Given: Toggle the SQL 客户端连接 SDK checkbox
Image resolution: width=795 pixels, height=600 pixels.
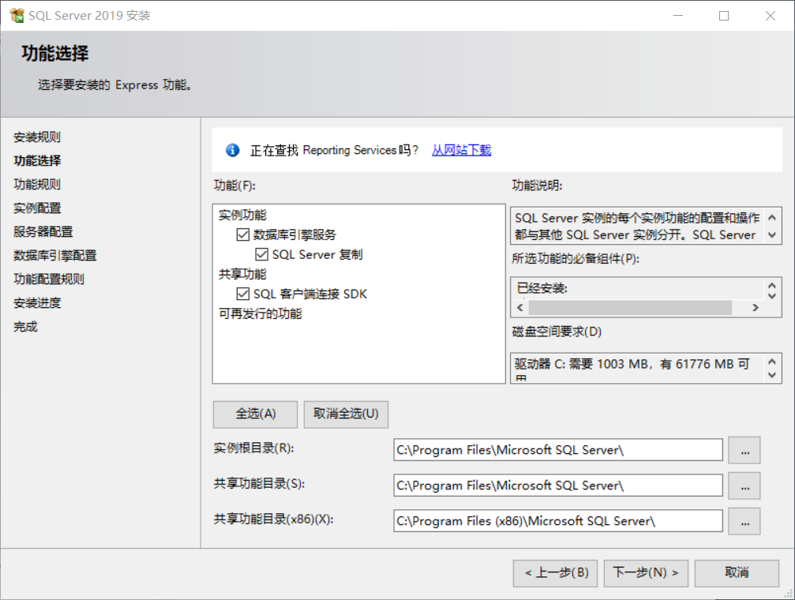Looking at the screenshot, I should [x=243, y=294].
